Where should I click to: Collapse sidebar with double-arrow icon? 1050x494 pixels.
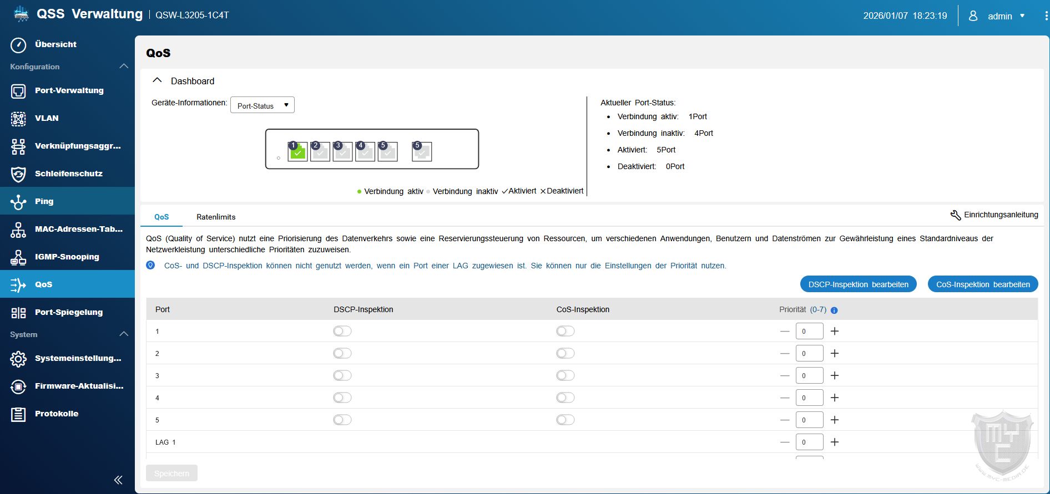(118, 480)
